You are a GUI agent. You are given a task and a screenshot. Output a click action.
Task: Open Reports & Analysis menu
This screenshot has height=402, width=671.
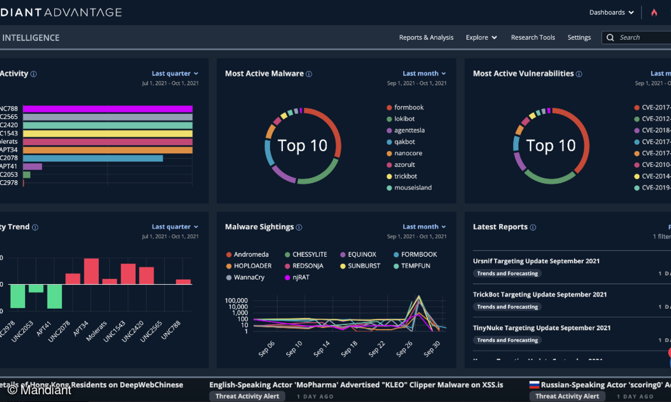[x=426, y=37]
